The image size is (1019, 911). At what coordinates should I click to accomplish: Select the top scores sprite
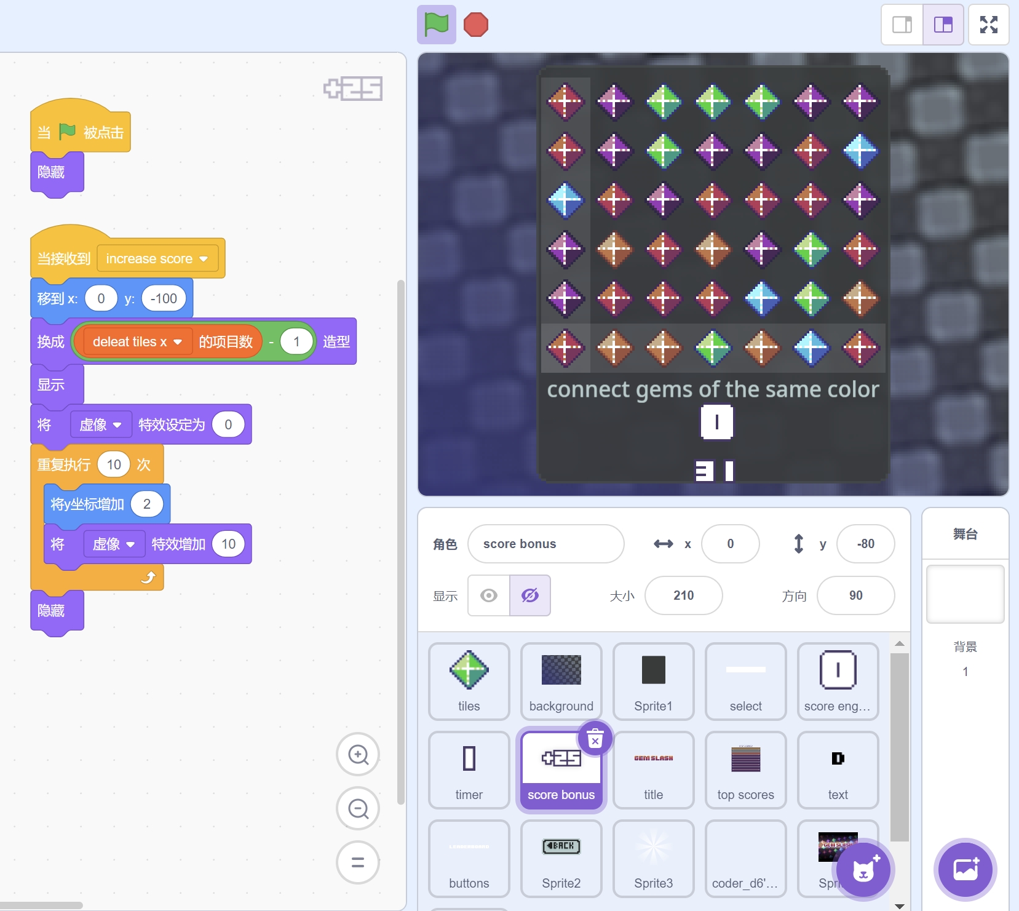coord(745,770)
